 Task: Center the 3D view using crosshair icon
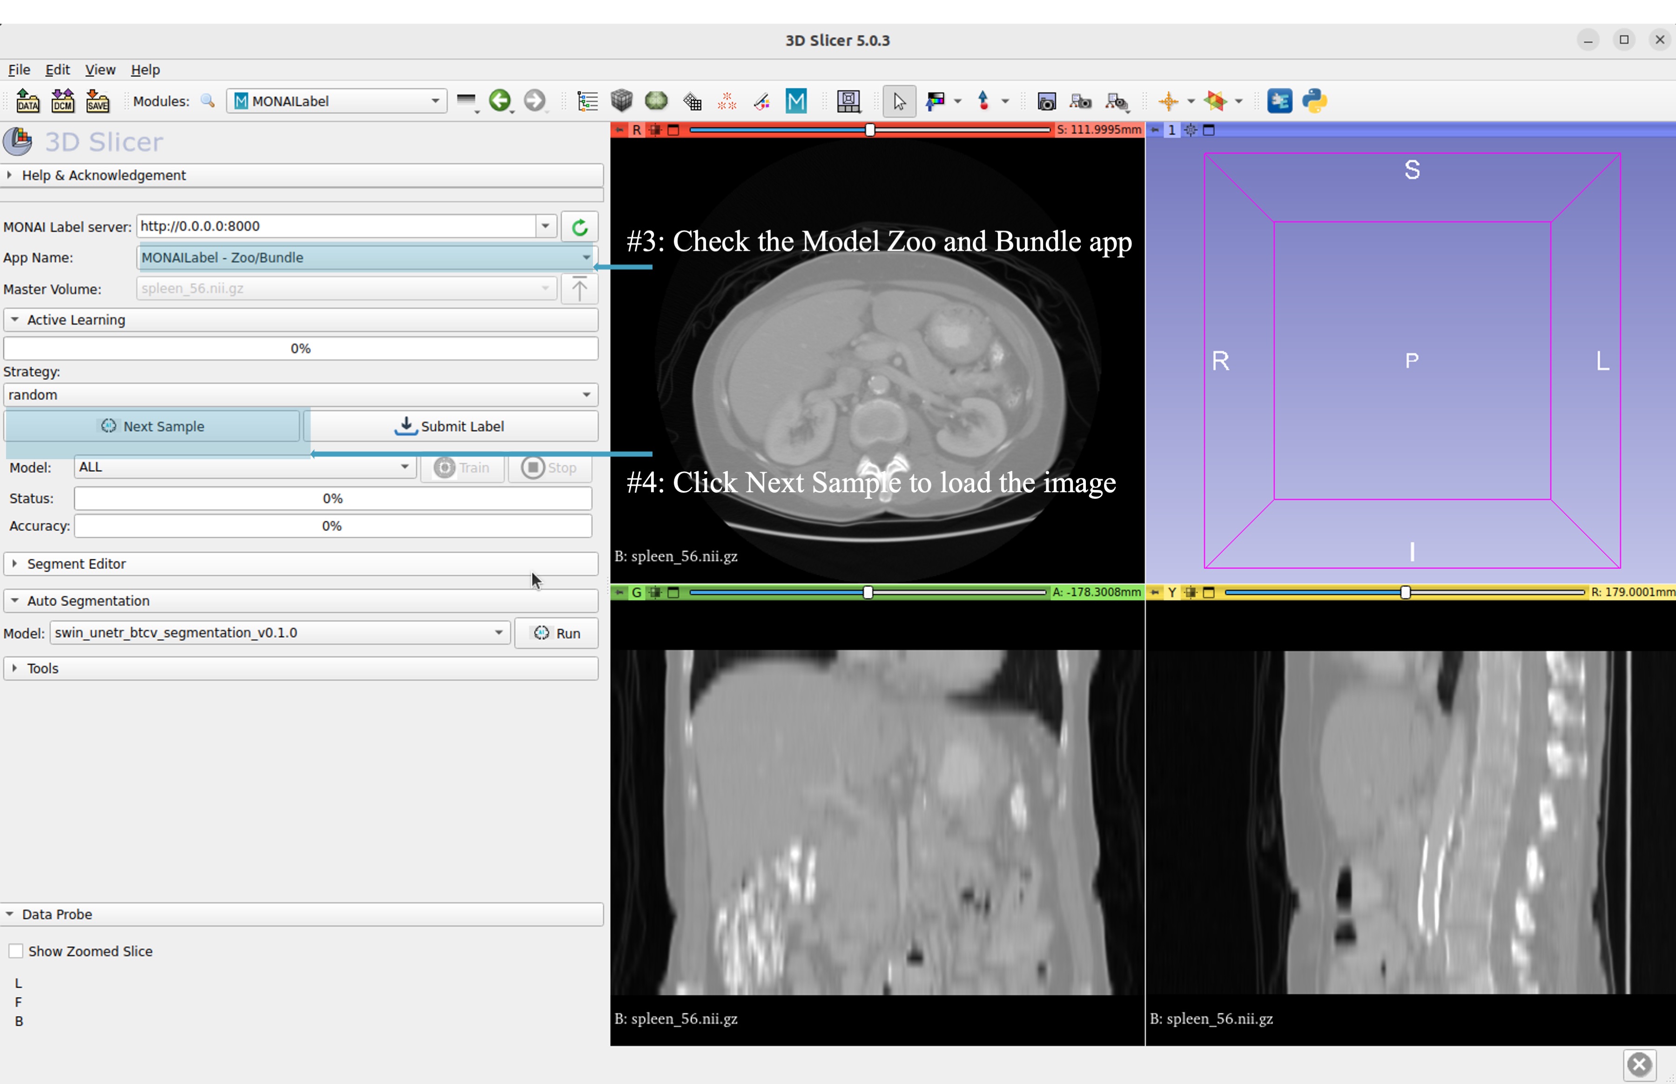[x=1190, y=129]
